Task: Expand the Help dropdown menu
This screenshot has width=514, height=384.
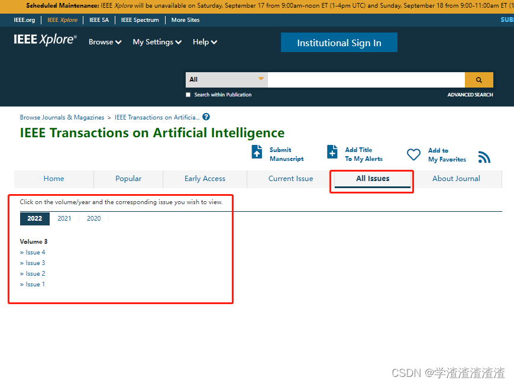Action: (205, 42)
